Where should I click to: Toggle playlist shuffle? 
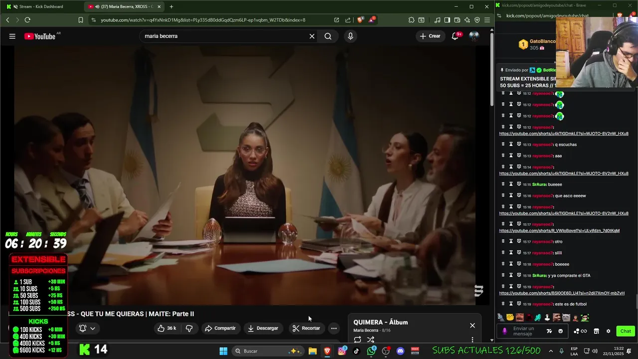370,340
